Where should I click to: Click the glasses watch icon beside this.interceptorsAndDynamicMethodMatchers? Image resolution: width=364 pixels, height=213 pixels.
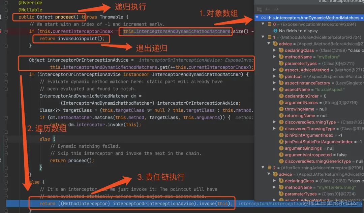click(264, 17)
